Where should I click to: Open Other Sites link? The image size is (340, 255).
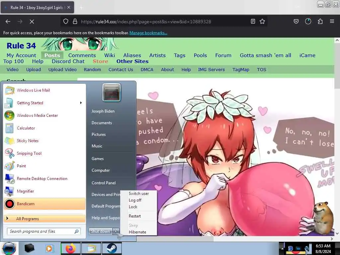132,61
